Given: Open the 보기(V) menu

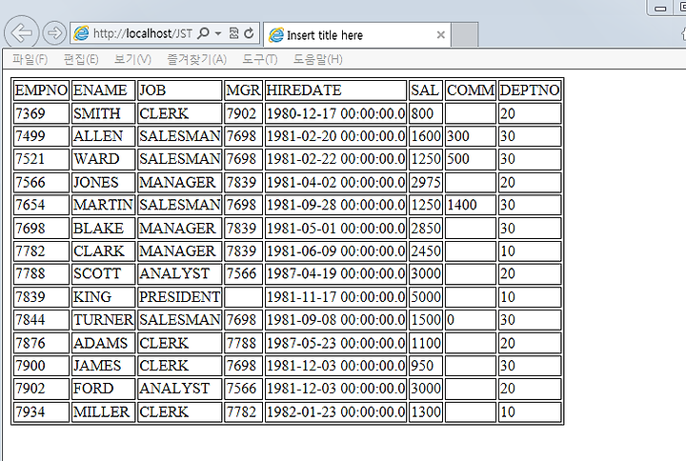Looking at the screenshot, I should [x=132, y=59].
